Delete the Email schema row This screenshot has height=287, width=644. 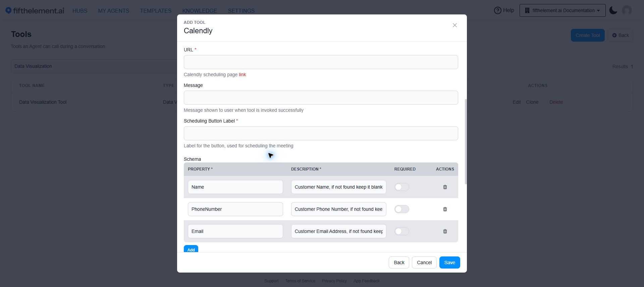(x=445, y=231)
